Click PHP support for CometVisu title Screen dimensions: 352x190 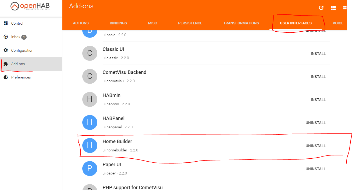pyautogui.click(x=133, y=188)
